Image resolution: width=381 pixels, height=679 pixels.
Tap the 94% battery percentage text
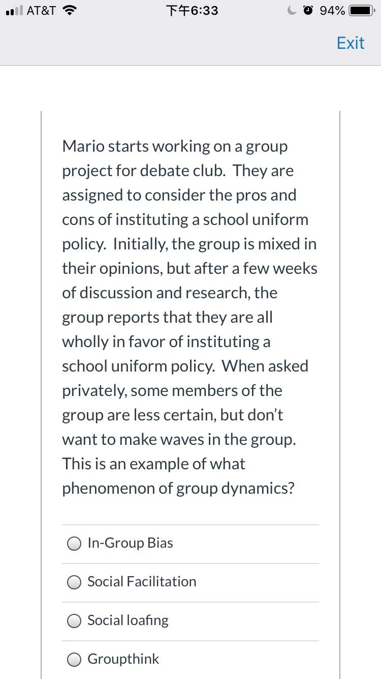point(333,10)
